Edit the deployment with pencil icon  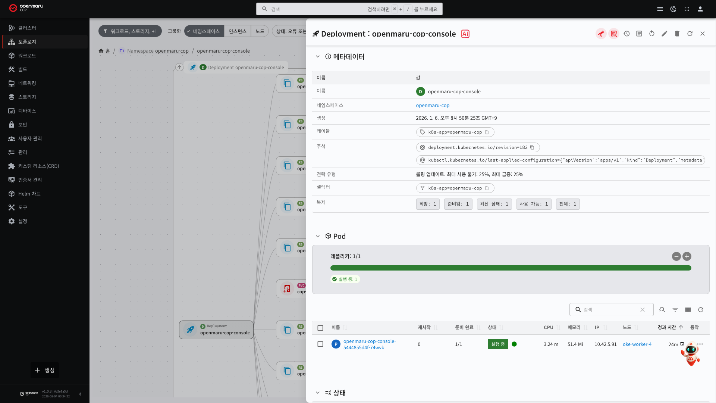[665, 34]
